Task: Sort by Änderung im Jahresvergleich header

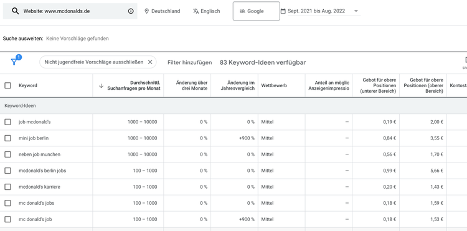Action: tap(238, 86)
